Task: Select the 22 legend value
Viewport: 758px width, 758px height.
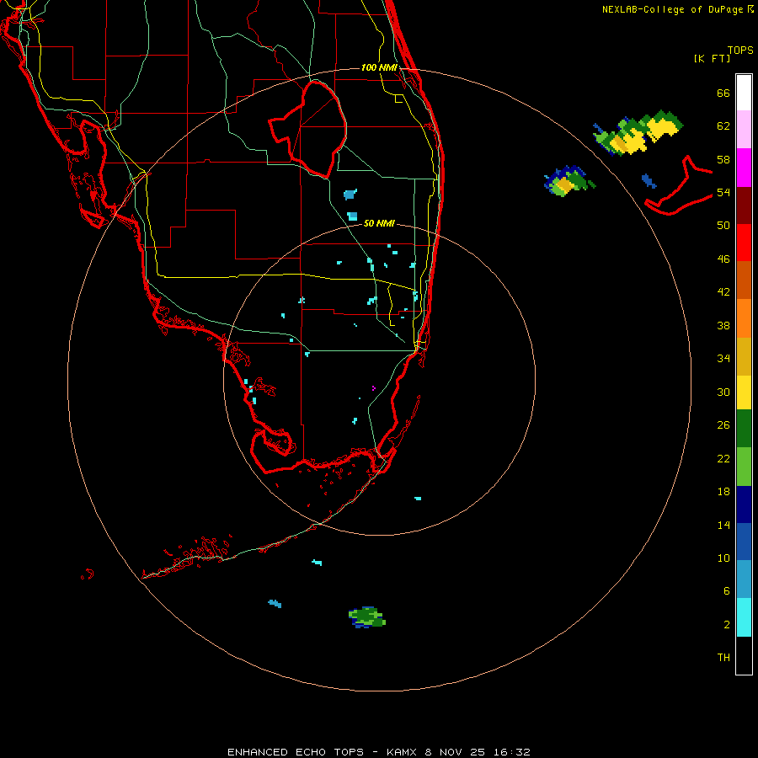Action: (723, 458)
